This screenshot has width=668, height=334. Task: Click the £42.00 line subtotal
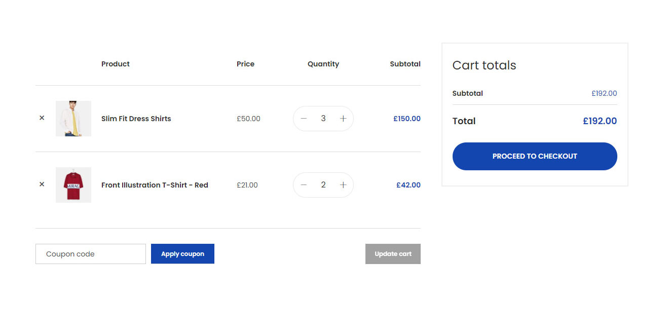click(x=409, y=185)
